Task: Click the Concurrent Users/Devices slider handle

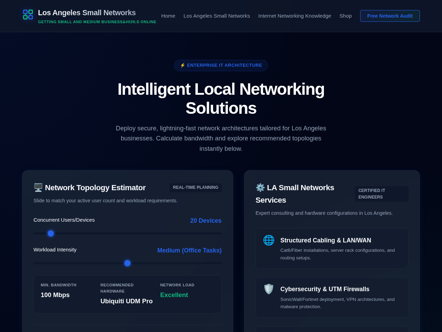Action: 51,233
